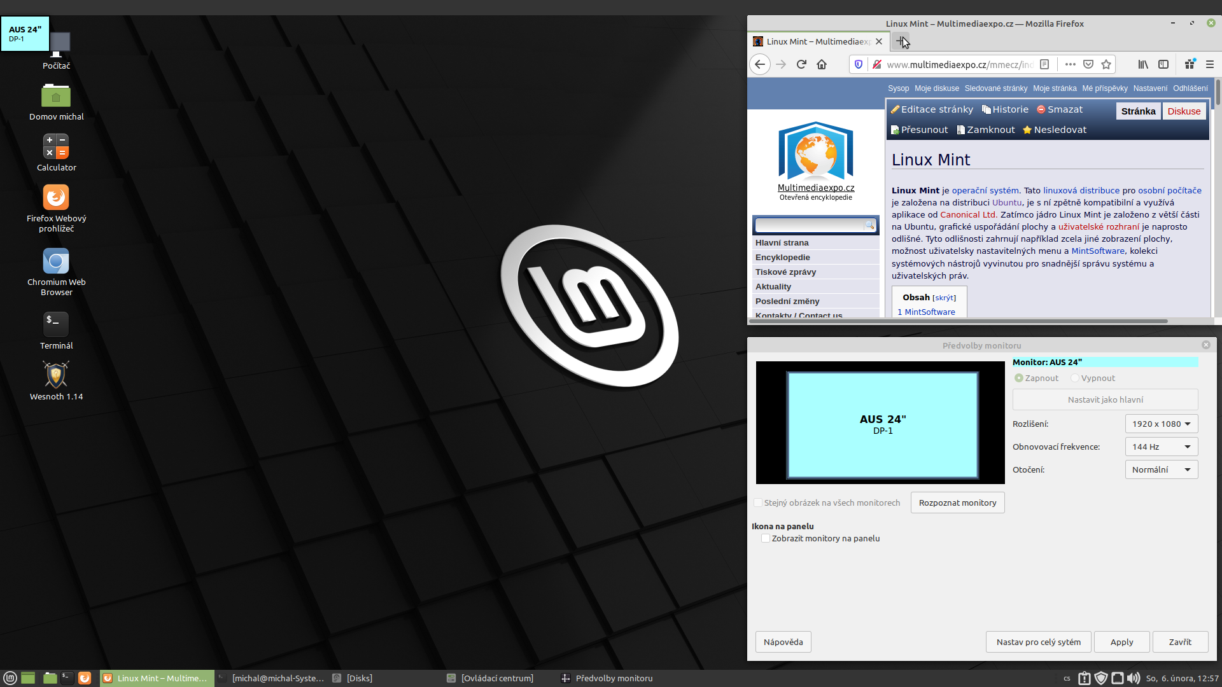This screenshot has height=687, width=1222.
Task: Click volume icon in system tray
Action: click(x=1134, y=678)
